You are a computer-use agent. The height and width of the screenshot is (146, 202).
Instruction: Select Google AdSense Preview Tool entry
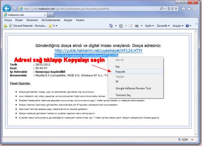[x=136, y=88]
